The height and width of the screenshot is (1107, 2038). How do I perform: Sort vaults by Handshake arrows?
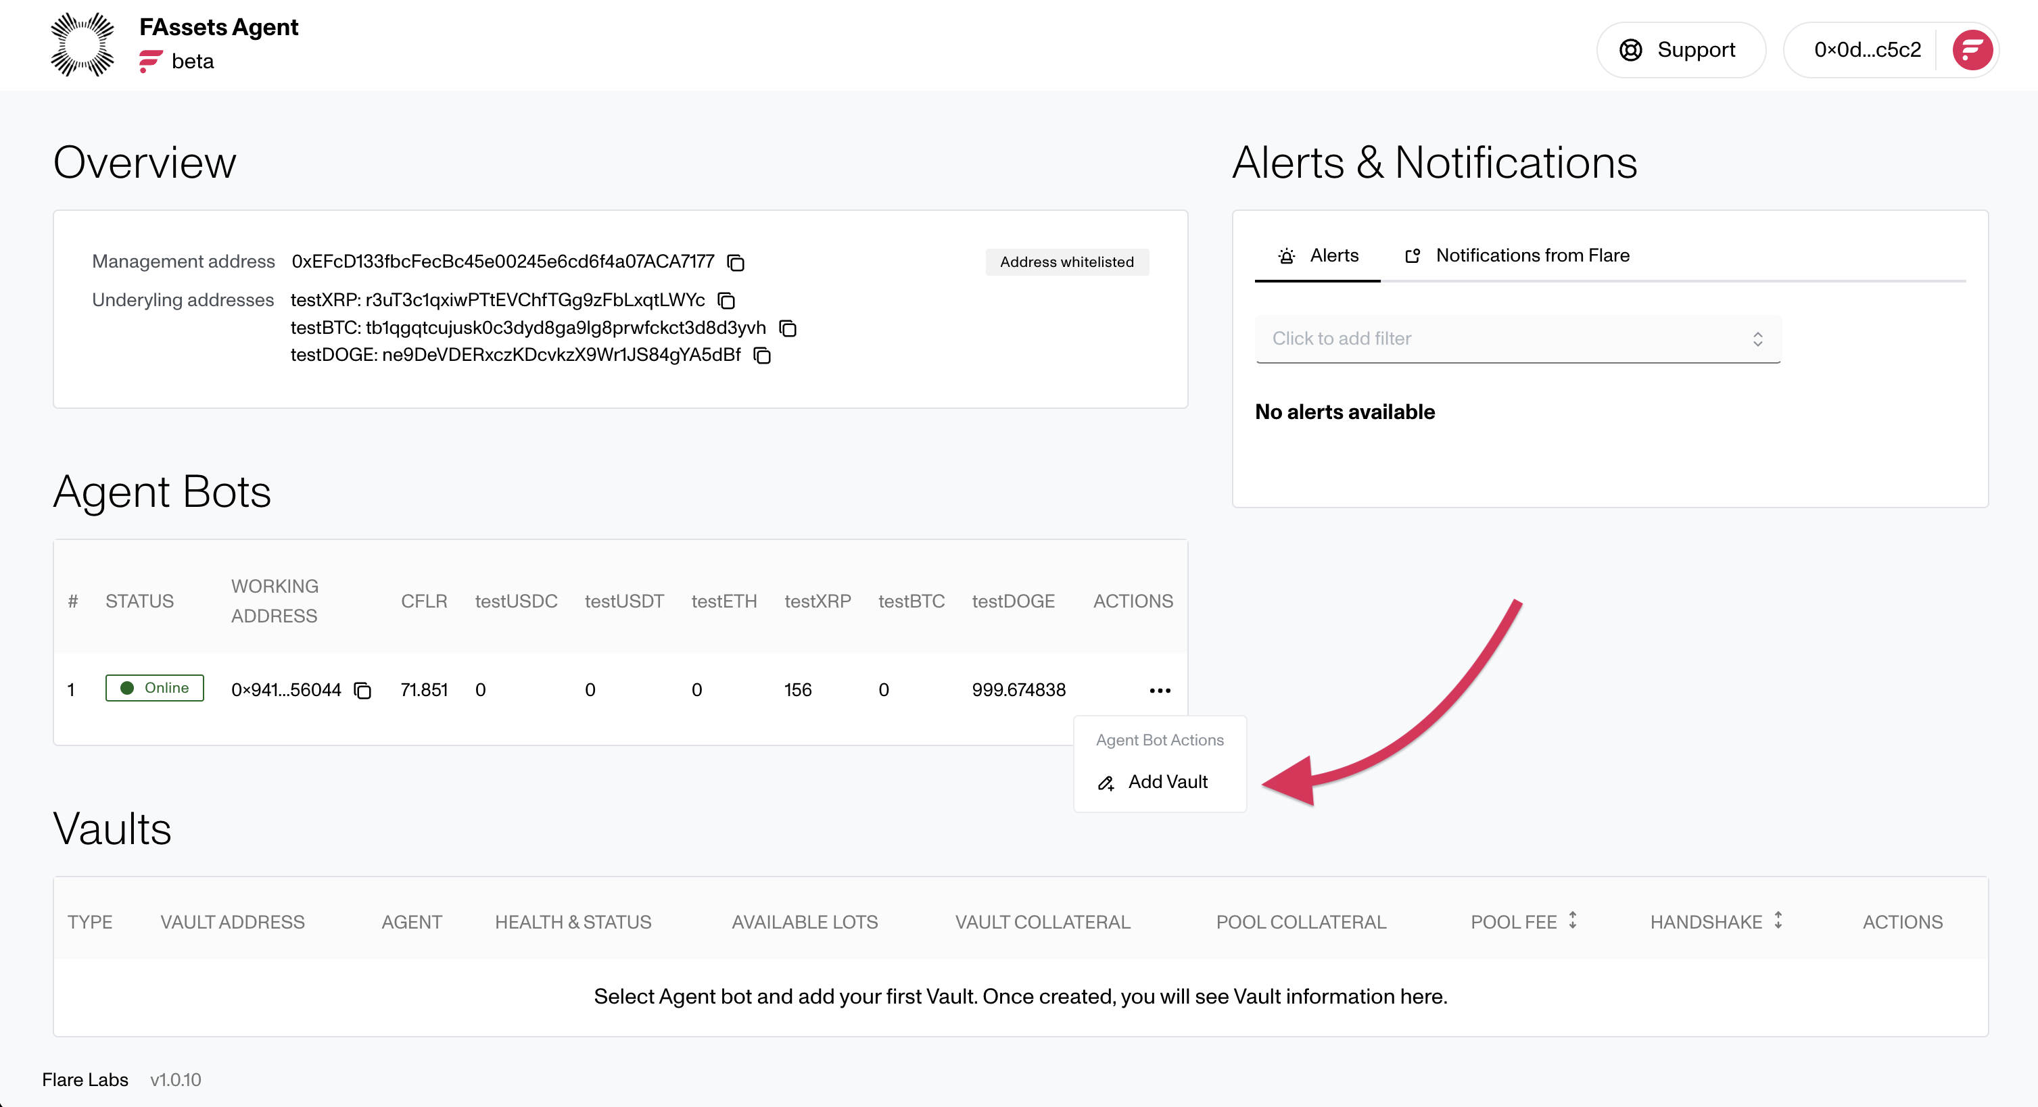click(1778, 920)
